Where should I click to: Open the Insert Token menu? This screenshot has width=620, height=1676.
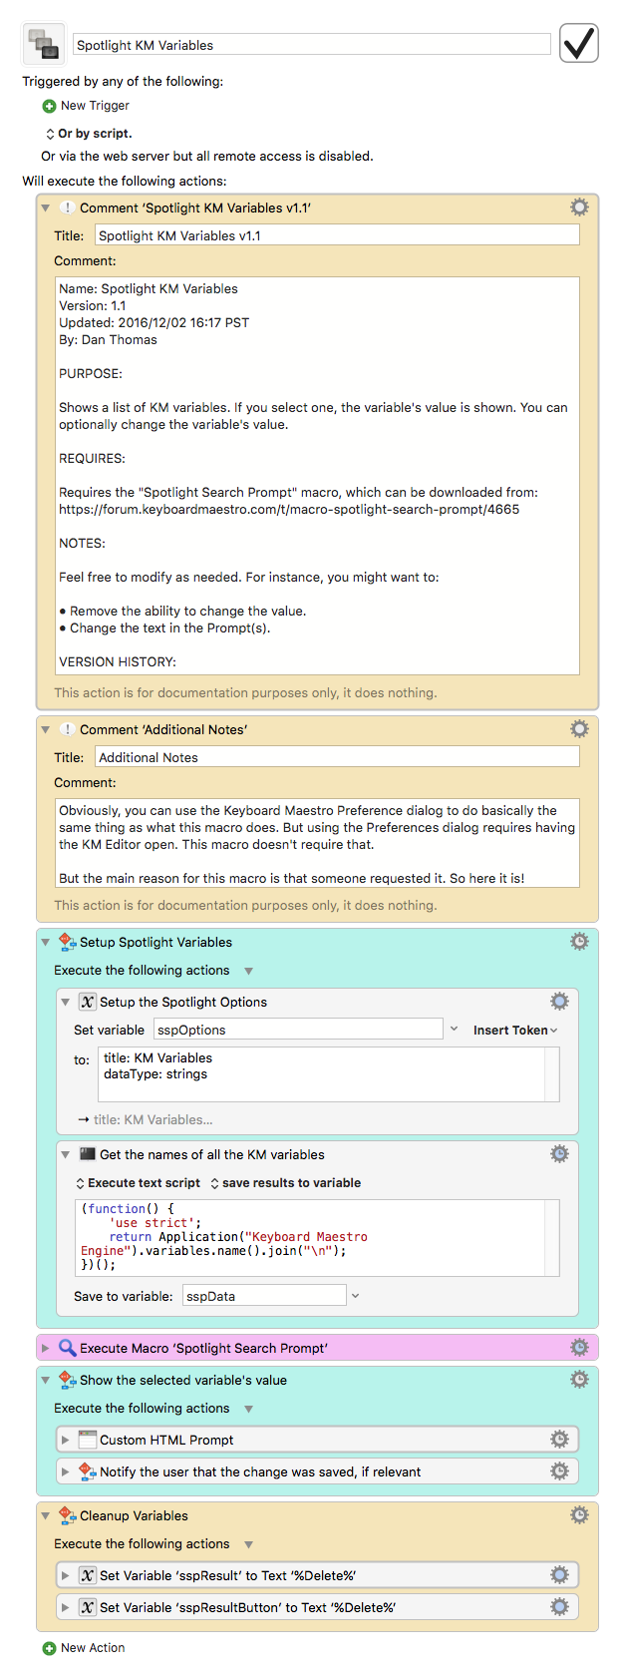pyautogui.click(x=515, y=1031)
